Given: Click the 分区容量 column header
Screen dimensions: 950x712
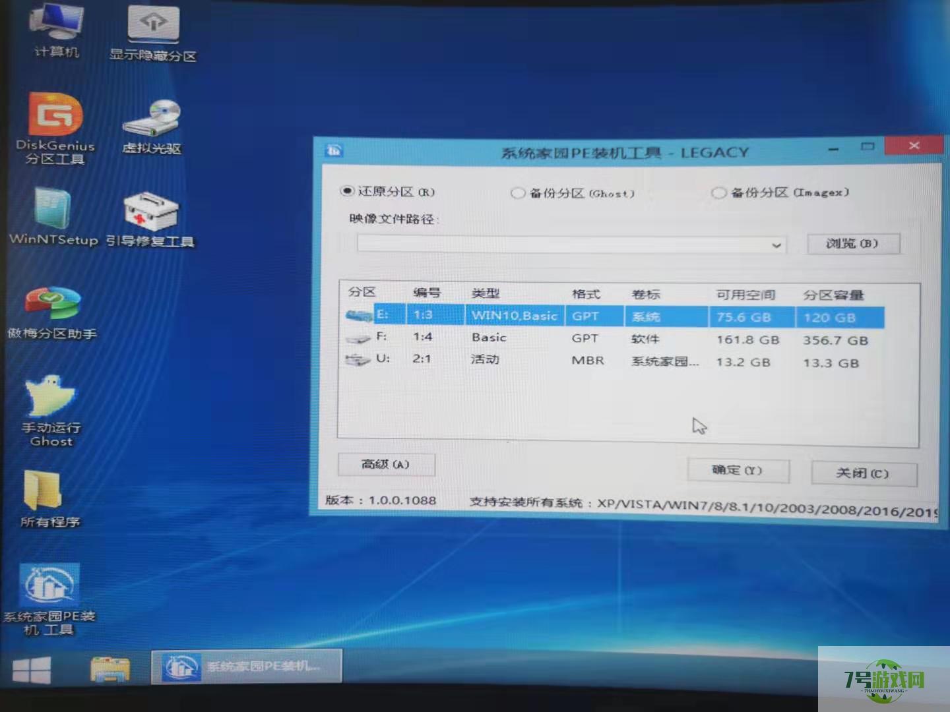Looking at the screenshot, I should (x=833, y=295).
